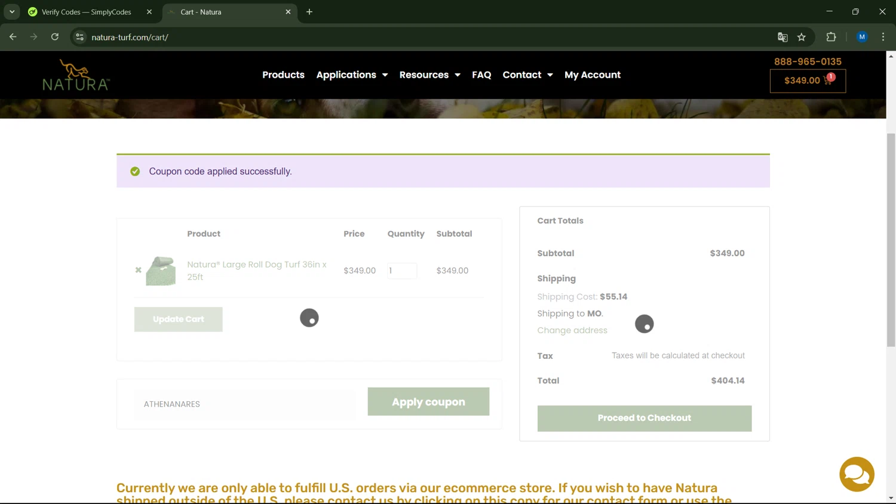896x504 pixels.
Task: Bookmark this page with the star
Action: point(802,37)
